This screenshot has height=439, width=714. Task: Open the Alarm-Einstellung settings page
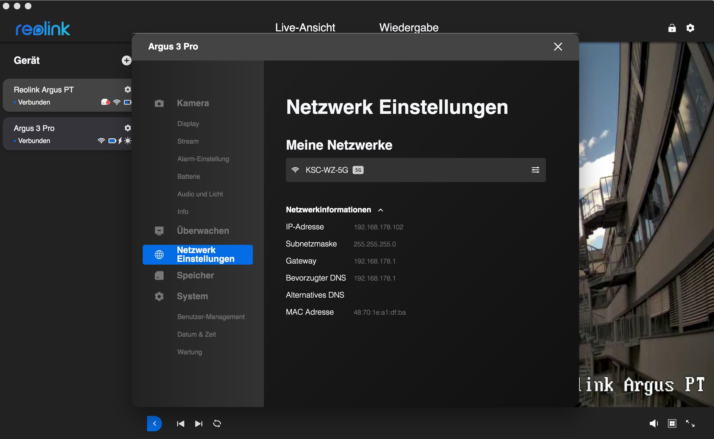click(203, 159)
